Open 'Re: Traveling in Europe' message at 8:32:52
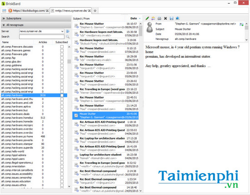Screen dimensions: 250x195 click(x=105, y=165)
